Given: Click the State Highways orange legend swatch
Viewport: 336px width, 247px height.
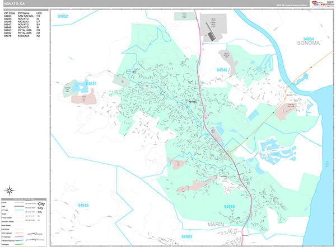Looking at the screenshot, I should (x=19, y=233).
